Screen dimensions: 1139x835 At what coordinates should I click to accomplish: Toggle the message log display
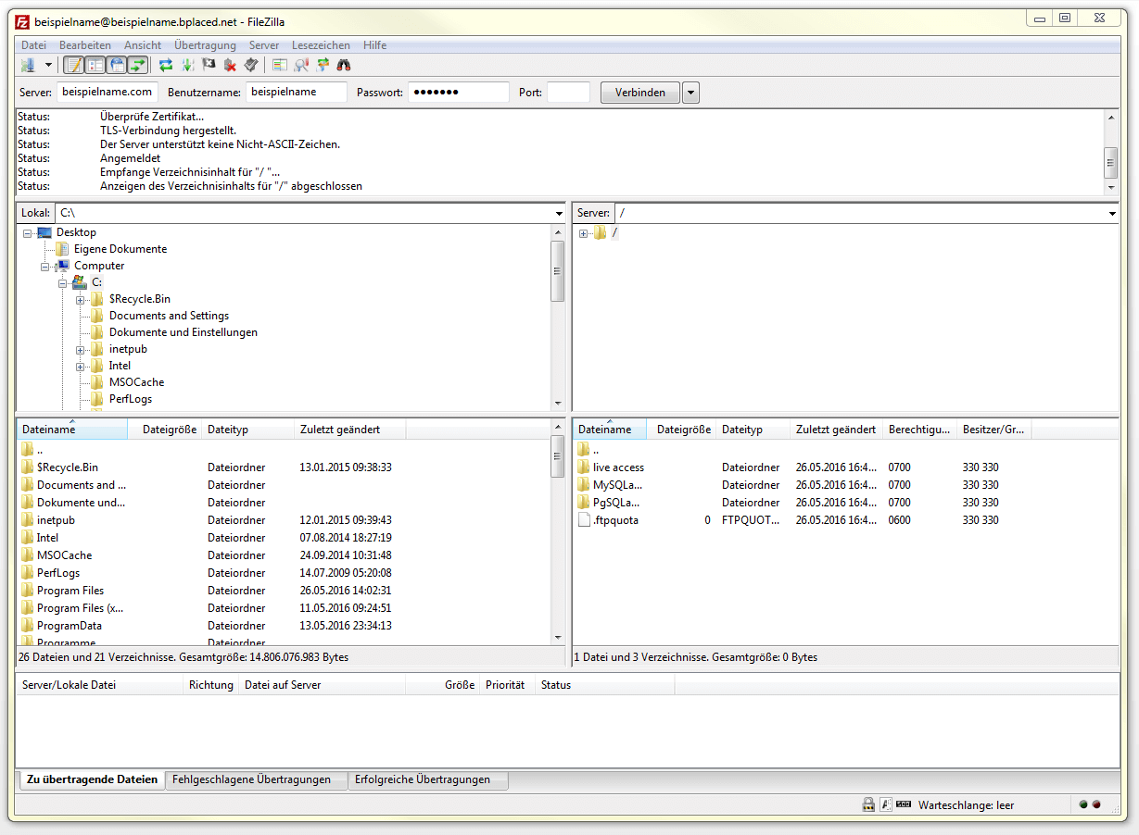[x=72, y=65]
